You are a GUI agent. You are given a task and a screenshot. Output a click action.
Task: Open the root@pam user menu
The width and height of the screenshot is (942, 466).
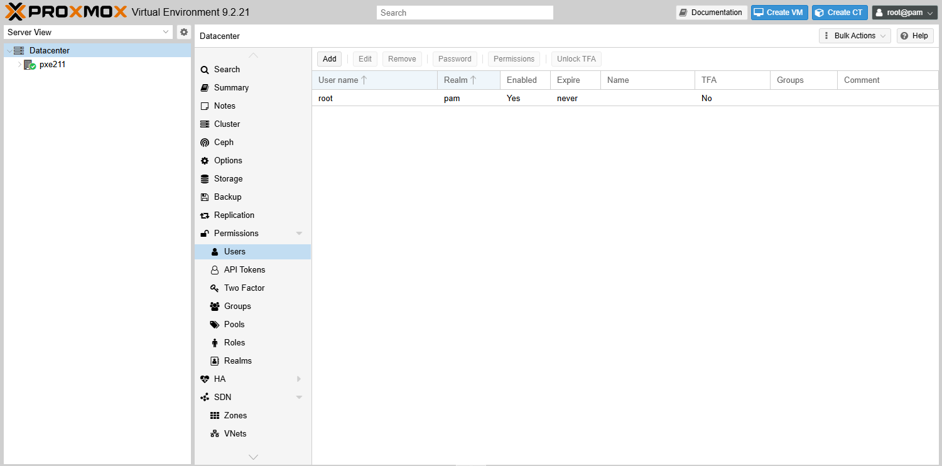[903, 13]
